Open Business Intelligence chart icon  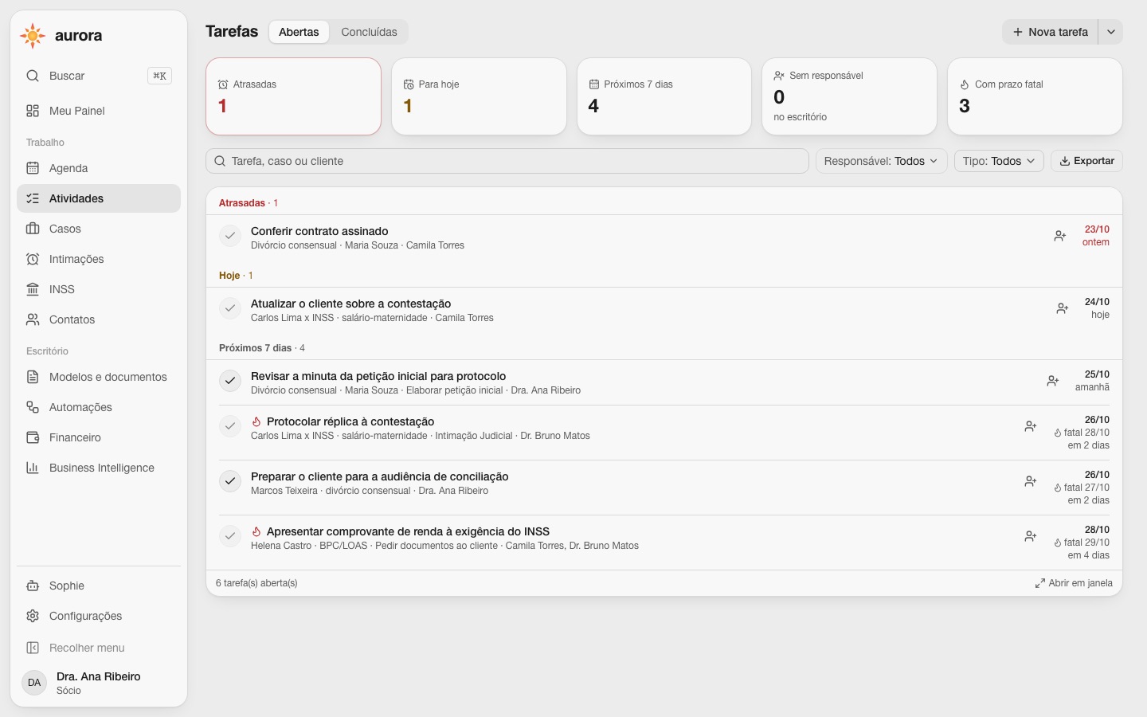coord(33,468)
